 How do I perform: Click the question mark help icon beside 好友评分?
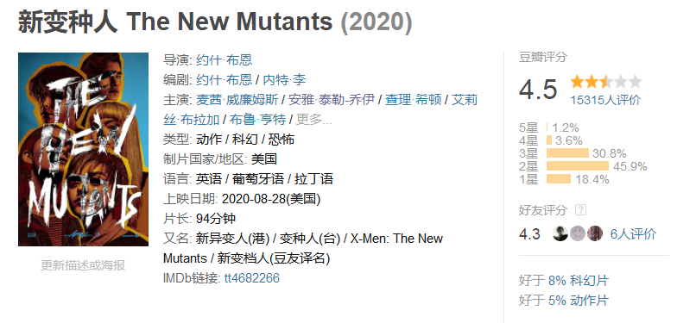(x=581, y=210)
